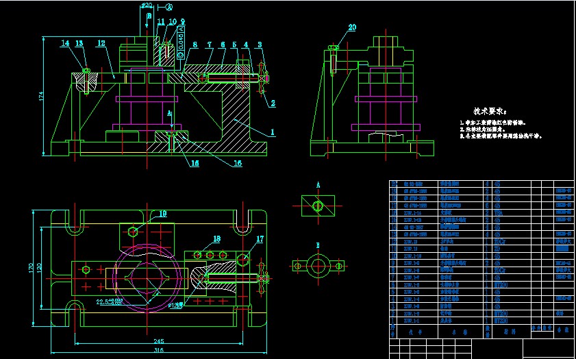Select part callout 19 in plan view
Viewport: 576px width, 359px height.
click(x=162, y=214)
